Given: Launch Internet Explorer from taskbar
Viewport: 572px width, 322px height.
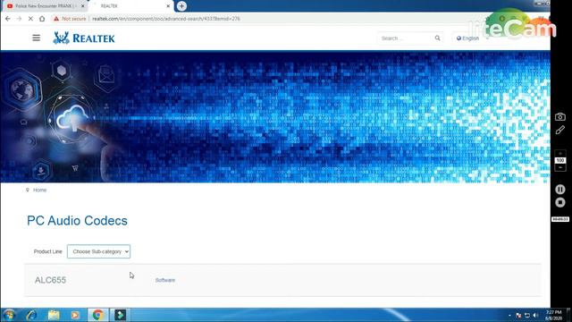Looking at the screenshot, I should pos(31,315).
